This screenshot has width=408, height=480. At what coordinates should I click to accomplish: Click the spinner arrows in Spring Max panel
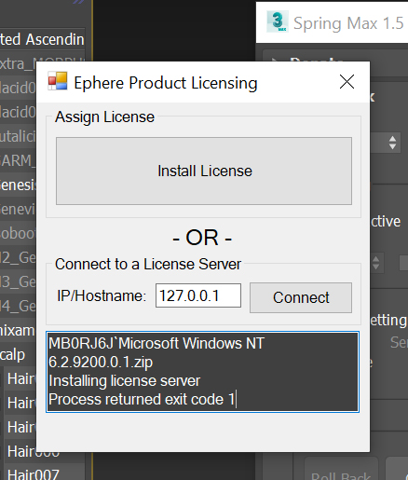click(392, 143)
